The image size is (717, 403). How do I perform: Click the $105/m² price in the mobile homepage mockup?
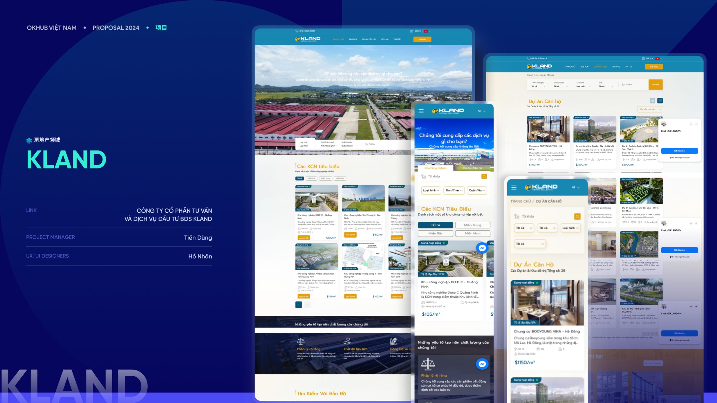click(x=431, y=314)
